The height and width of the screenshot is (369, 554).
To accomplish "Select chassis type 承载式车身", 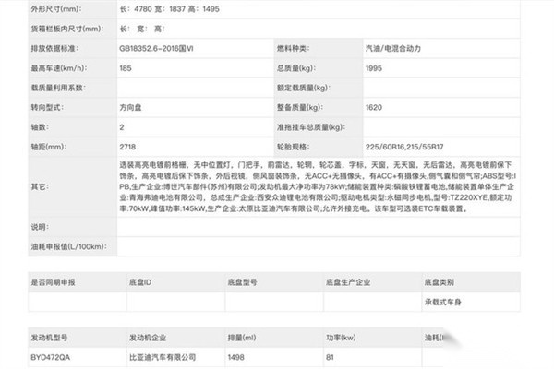I will [x=443, y=302].
